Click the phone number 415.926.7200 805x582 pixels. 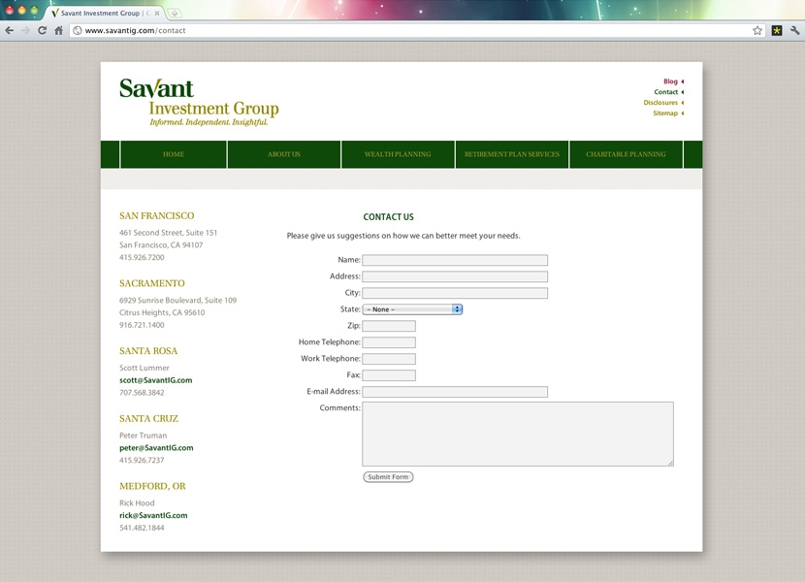pos(142,258)
